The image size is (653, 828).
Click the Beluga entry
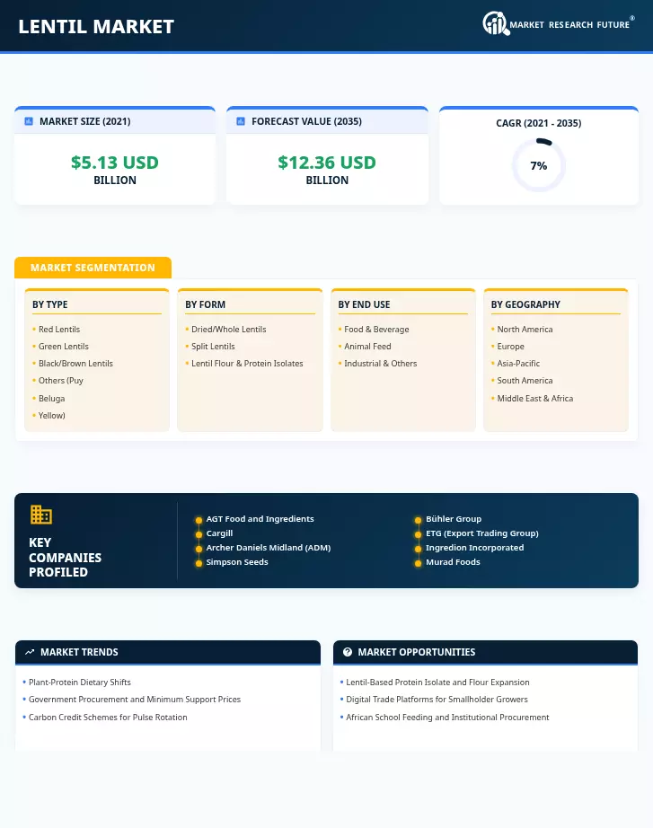(x=52, y=399)
